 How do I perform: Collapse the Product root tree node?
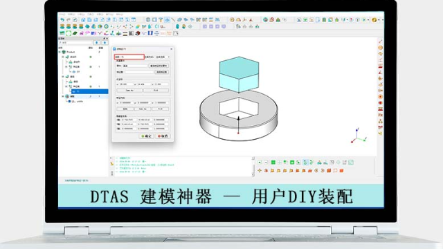[x=60, y=52]
